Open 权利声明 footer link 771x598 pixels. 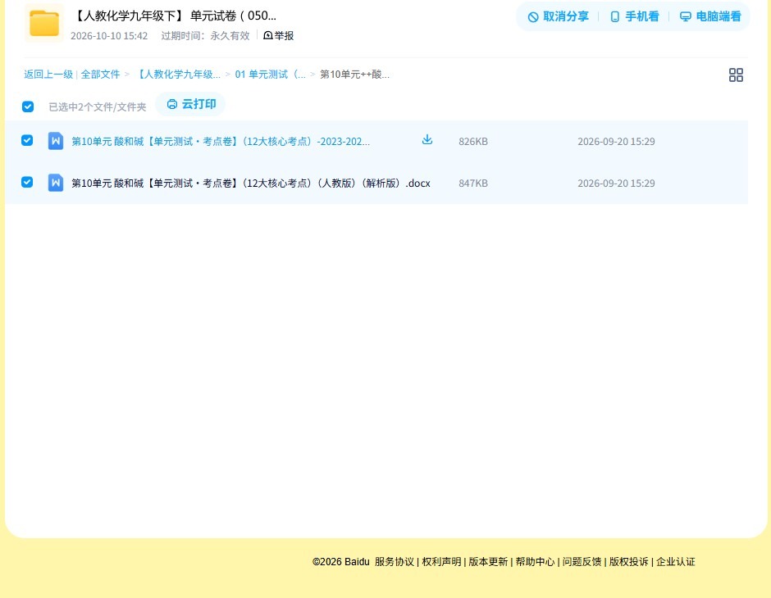(x=441, y=562)
